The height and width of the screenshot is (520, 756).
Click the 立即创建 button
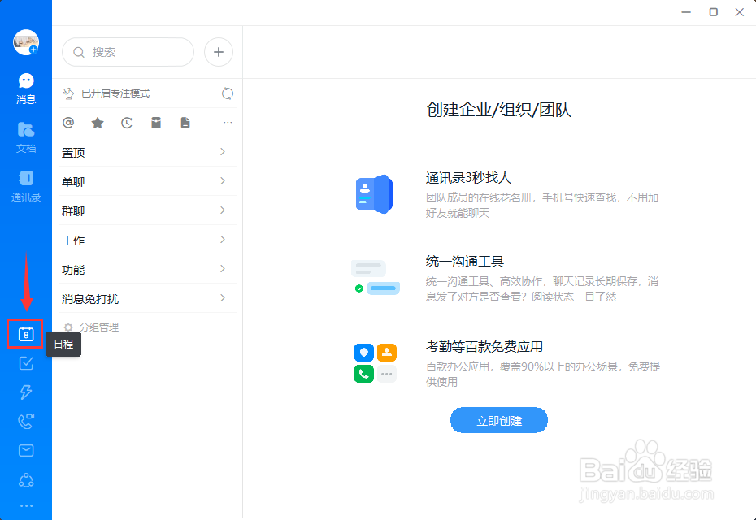499,420
